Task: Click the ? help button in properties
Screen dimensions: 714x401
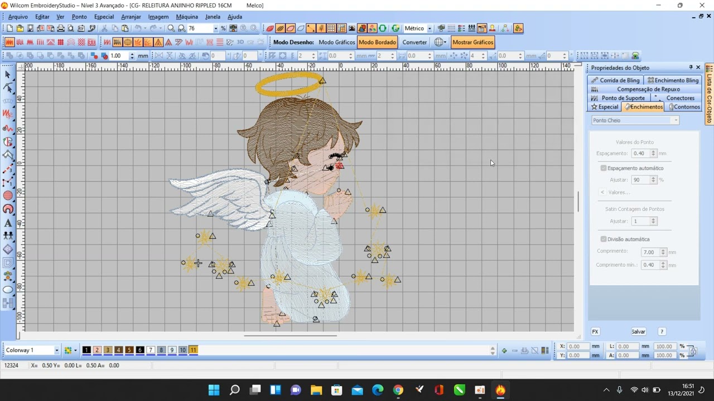Action: (662, 331)
